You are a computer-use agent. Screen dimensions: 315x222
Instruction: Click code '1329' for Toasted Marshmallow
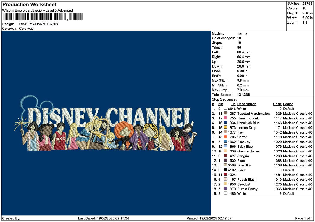(277, 113)
